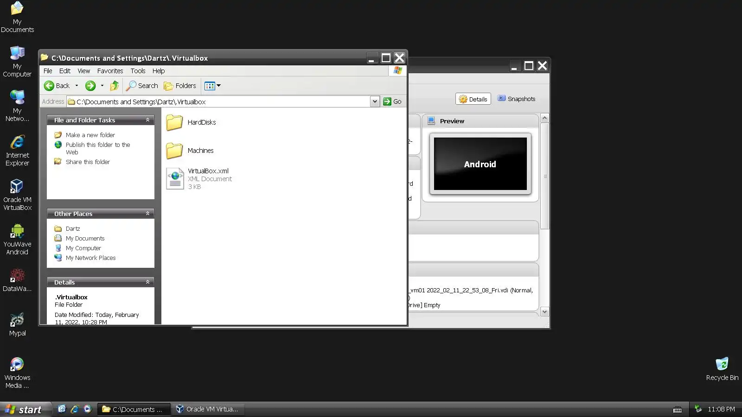
Task: Open the Back history dropdown arrow
Action: click(x=77, y=86)
